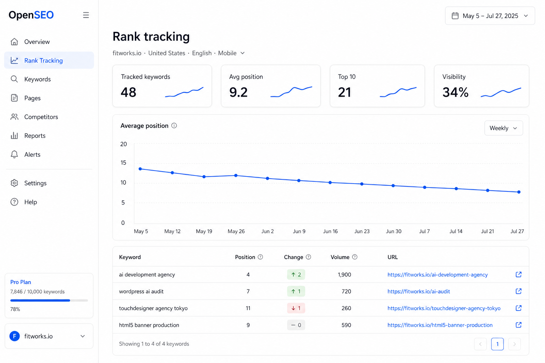545x363 pixels.
Task: Click the Reports bar chart icon
Action: click(x=14, y=135)
